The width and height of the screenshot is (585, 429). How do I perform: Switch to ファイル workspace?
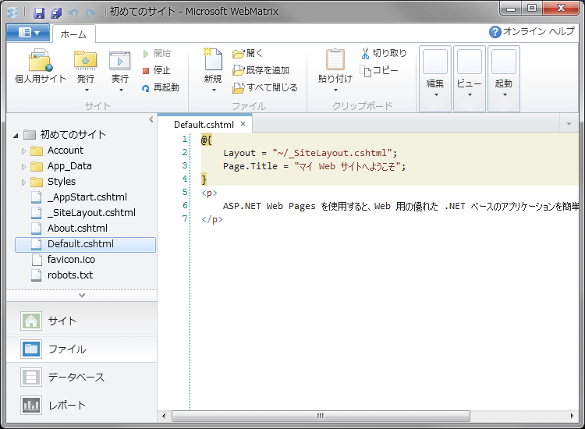[x=81, y=349]
